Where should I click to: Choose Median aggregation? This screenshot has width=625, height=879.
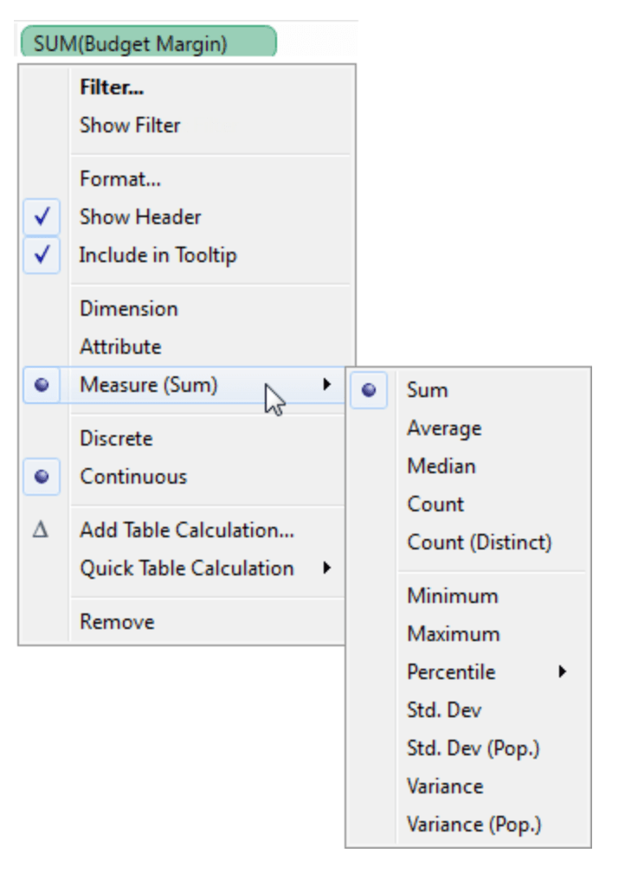tap(441, 466)
